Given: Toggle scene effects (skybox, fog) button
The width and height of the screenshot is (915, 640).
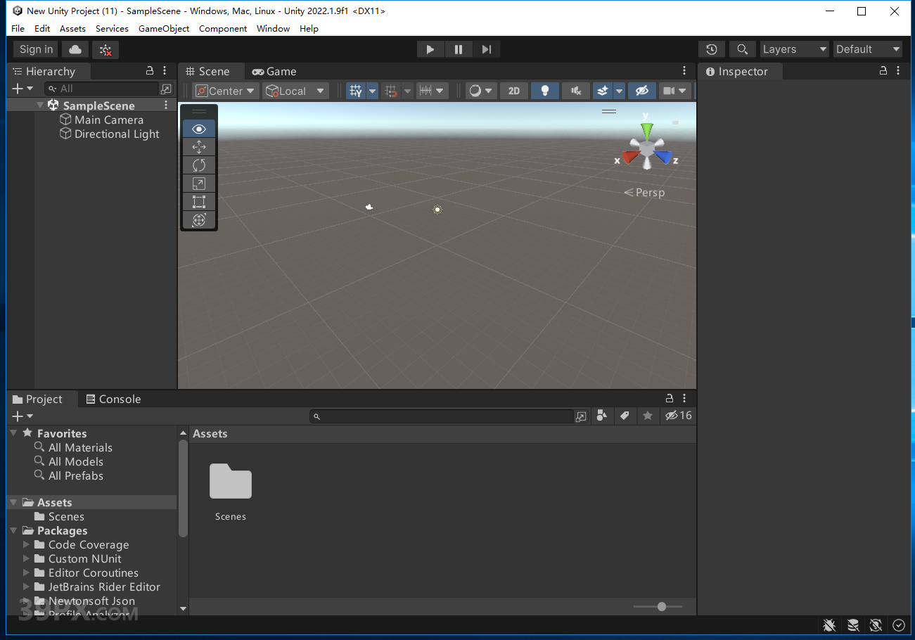Looking at the screenshot, I should click(x=602, y=91).
